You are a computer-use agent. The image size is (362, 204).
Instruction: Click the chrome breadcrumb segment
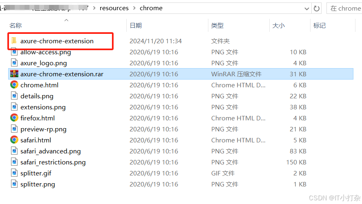click(x=151, y=8)
